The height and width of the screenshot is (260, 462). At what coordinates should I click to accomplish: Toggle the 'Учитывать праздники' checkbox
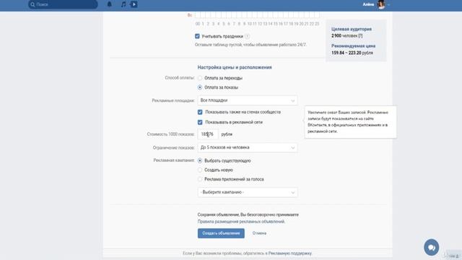pyautogui.click(x=197, y=36)
